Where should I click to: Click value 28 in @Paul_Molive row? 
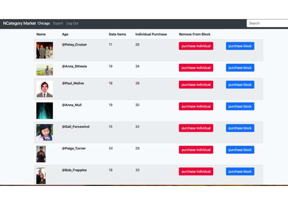(x=138, y=83)
